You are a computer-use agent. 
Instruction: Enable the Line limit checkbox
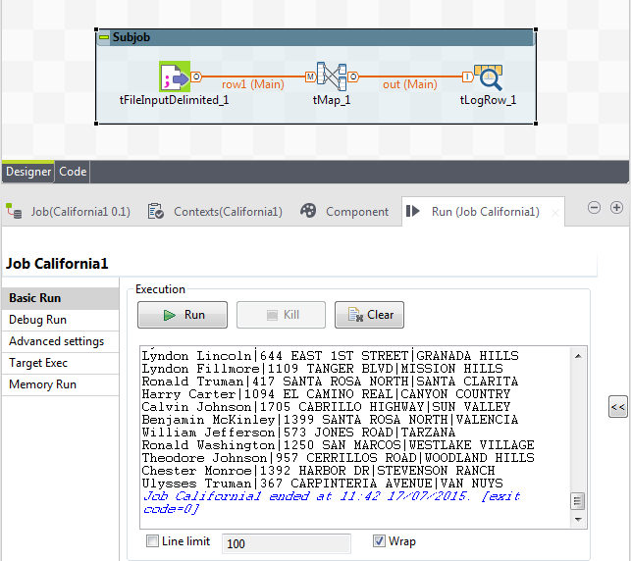pos(152,540)
